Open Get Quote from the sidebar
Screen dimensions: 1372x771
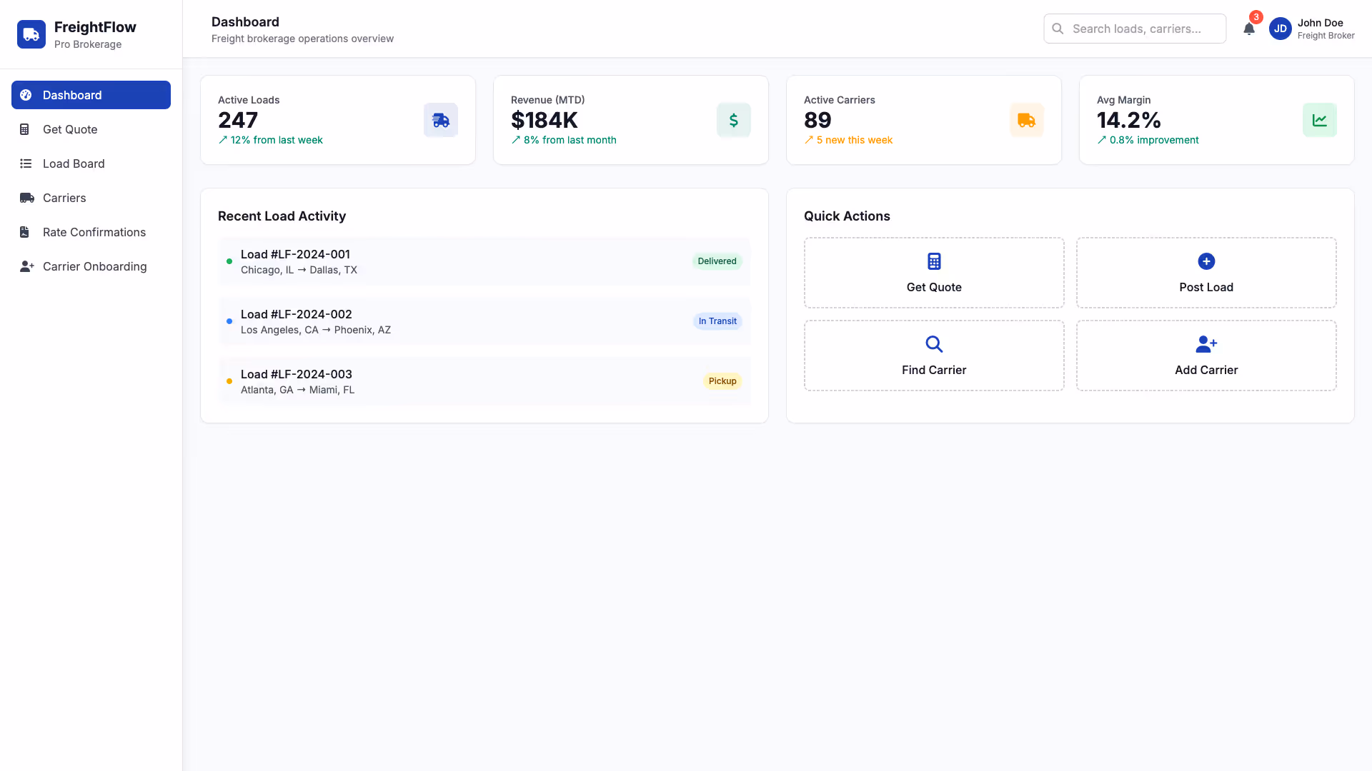tap(70, 129)
